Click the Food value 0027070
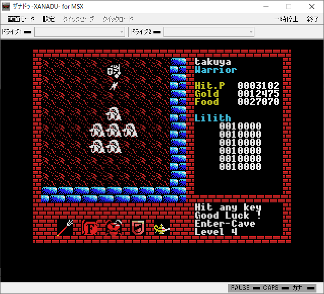 tap(258, 102)
